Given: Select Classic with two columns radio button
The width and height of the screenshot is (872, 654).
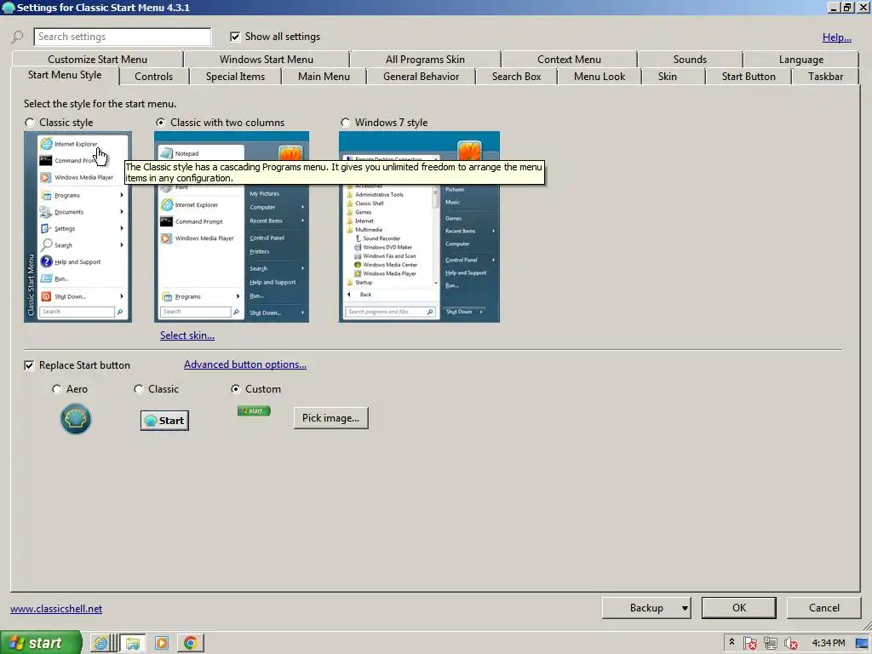Looking at the screenshot, I should [161, 123].
